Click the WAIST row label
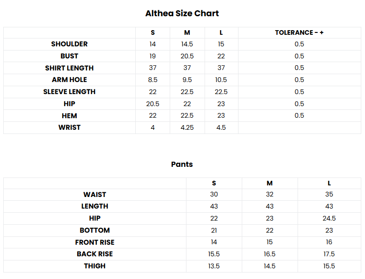365x279 pixels. (x=95, y=195)
